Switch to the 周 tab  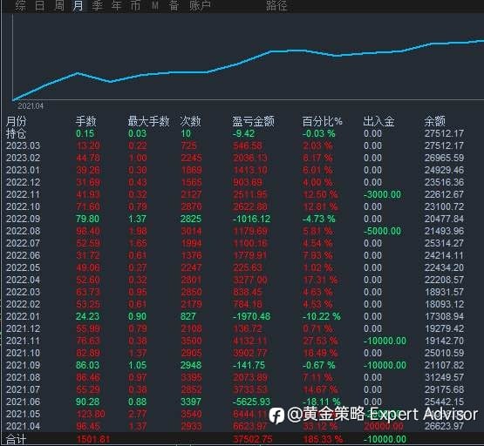click(x=59, y=5)
